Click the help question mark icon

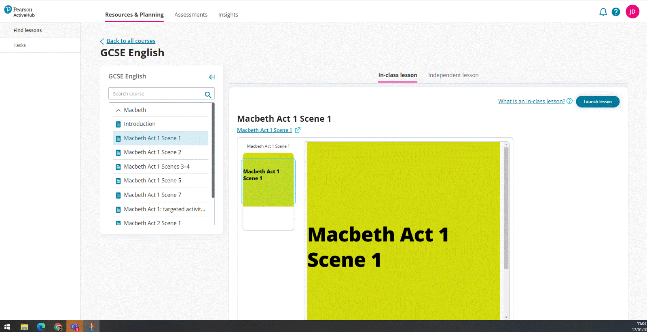point(616,12)
